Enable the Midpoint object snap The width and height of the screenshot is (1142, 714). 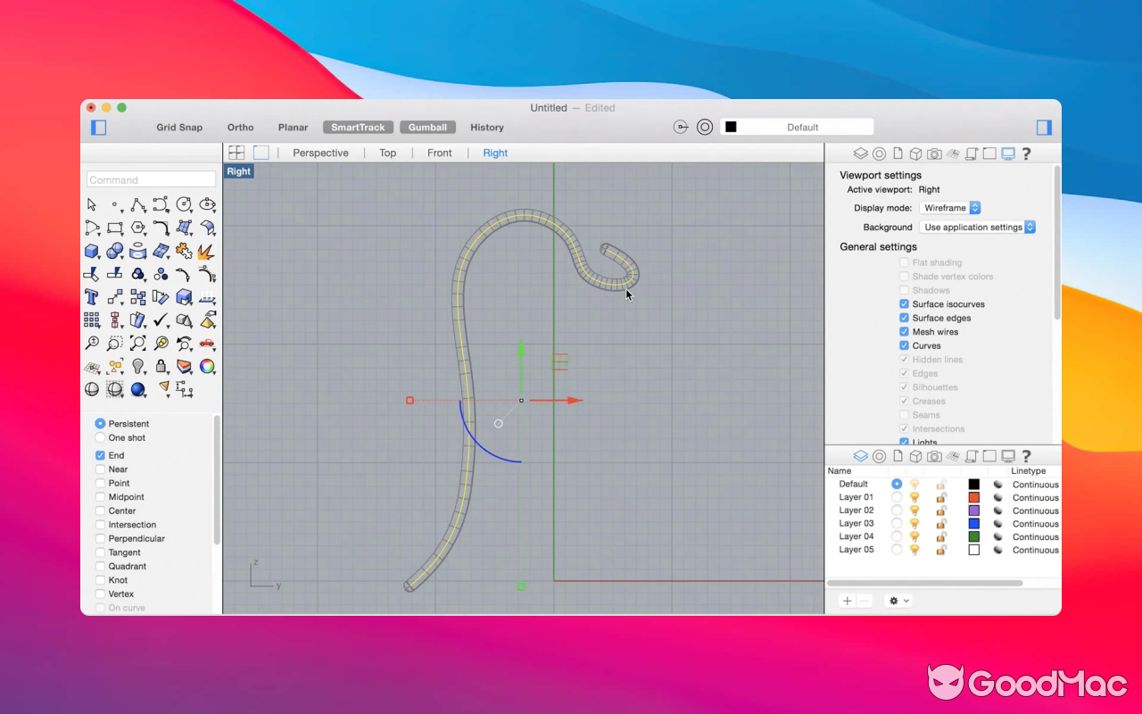(100, 497)
